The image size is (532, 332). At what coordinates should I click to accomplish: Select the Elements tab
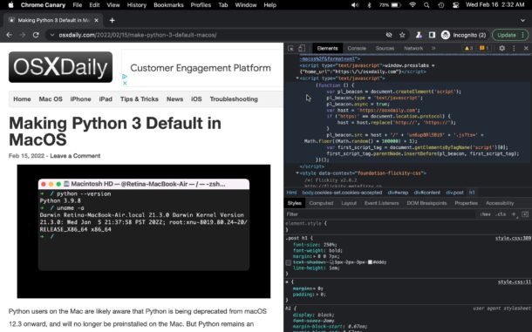click(x=327, y=49)
